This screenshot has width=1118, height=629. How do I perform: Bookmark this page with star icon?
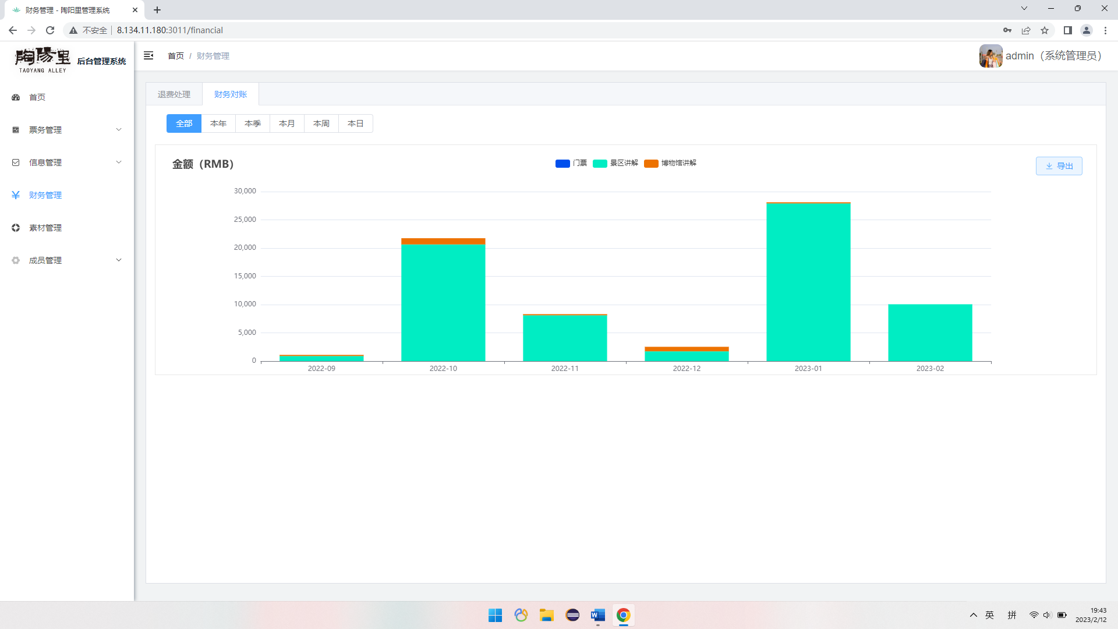1045,30
